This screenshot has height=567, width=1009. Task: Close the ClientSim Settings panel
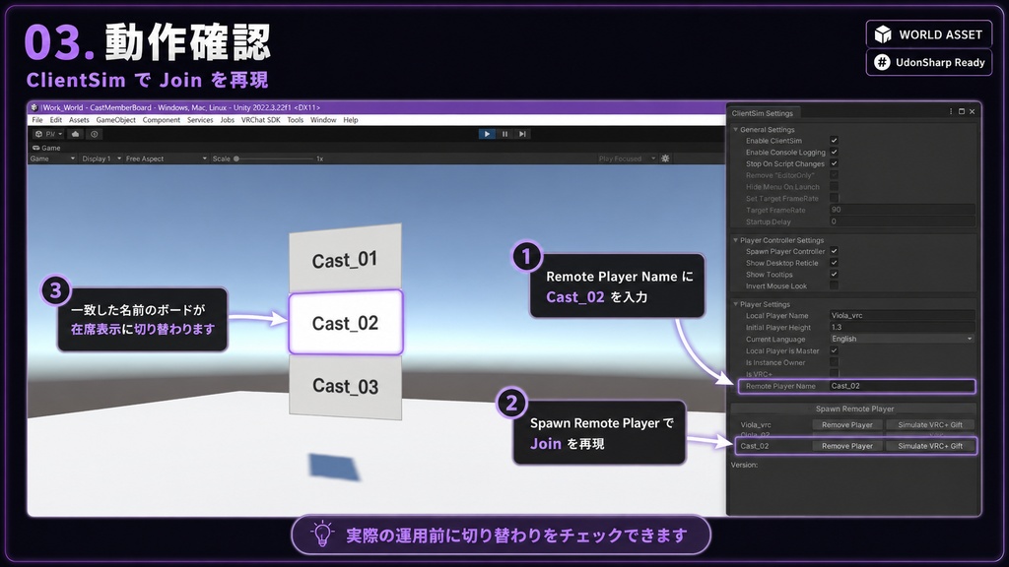click(972, 111)
